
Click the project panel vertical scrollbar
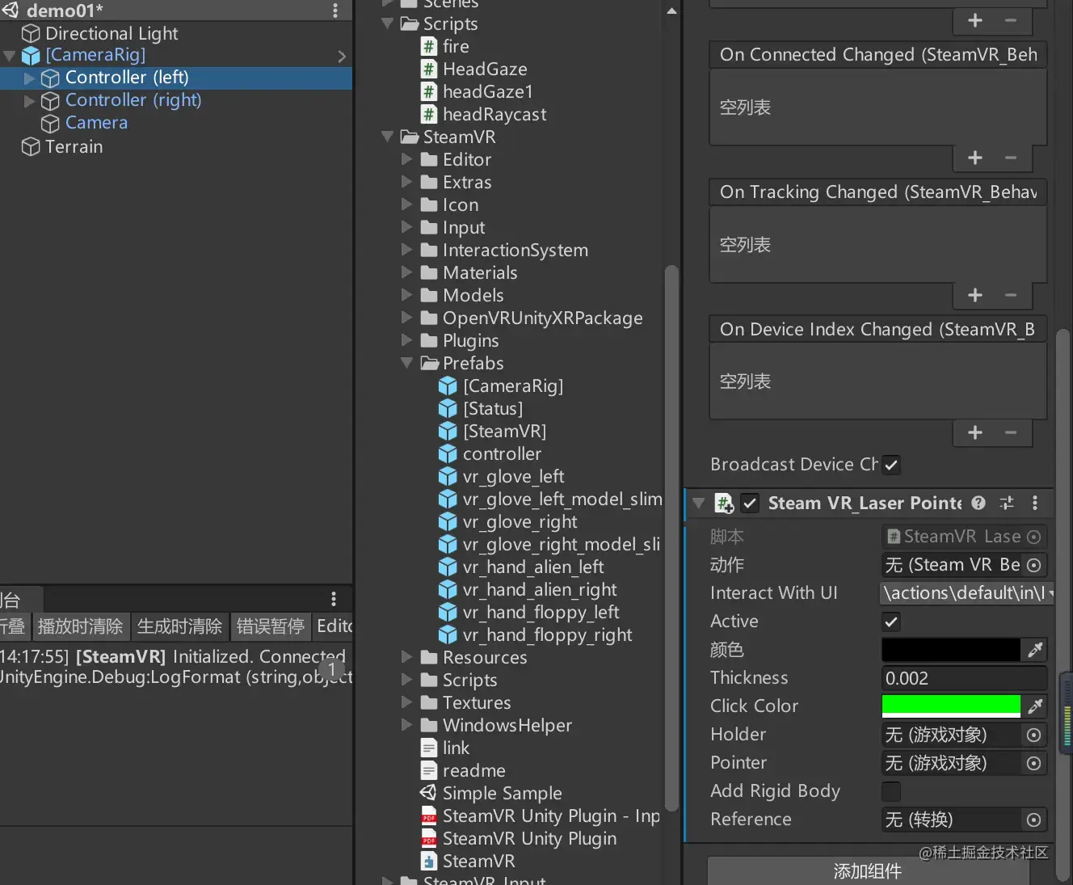[671, 538]
